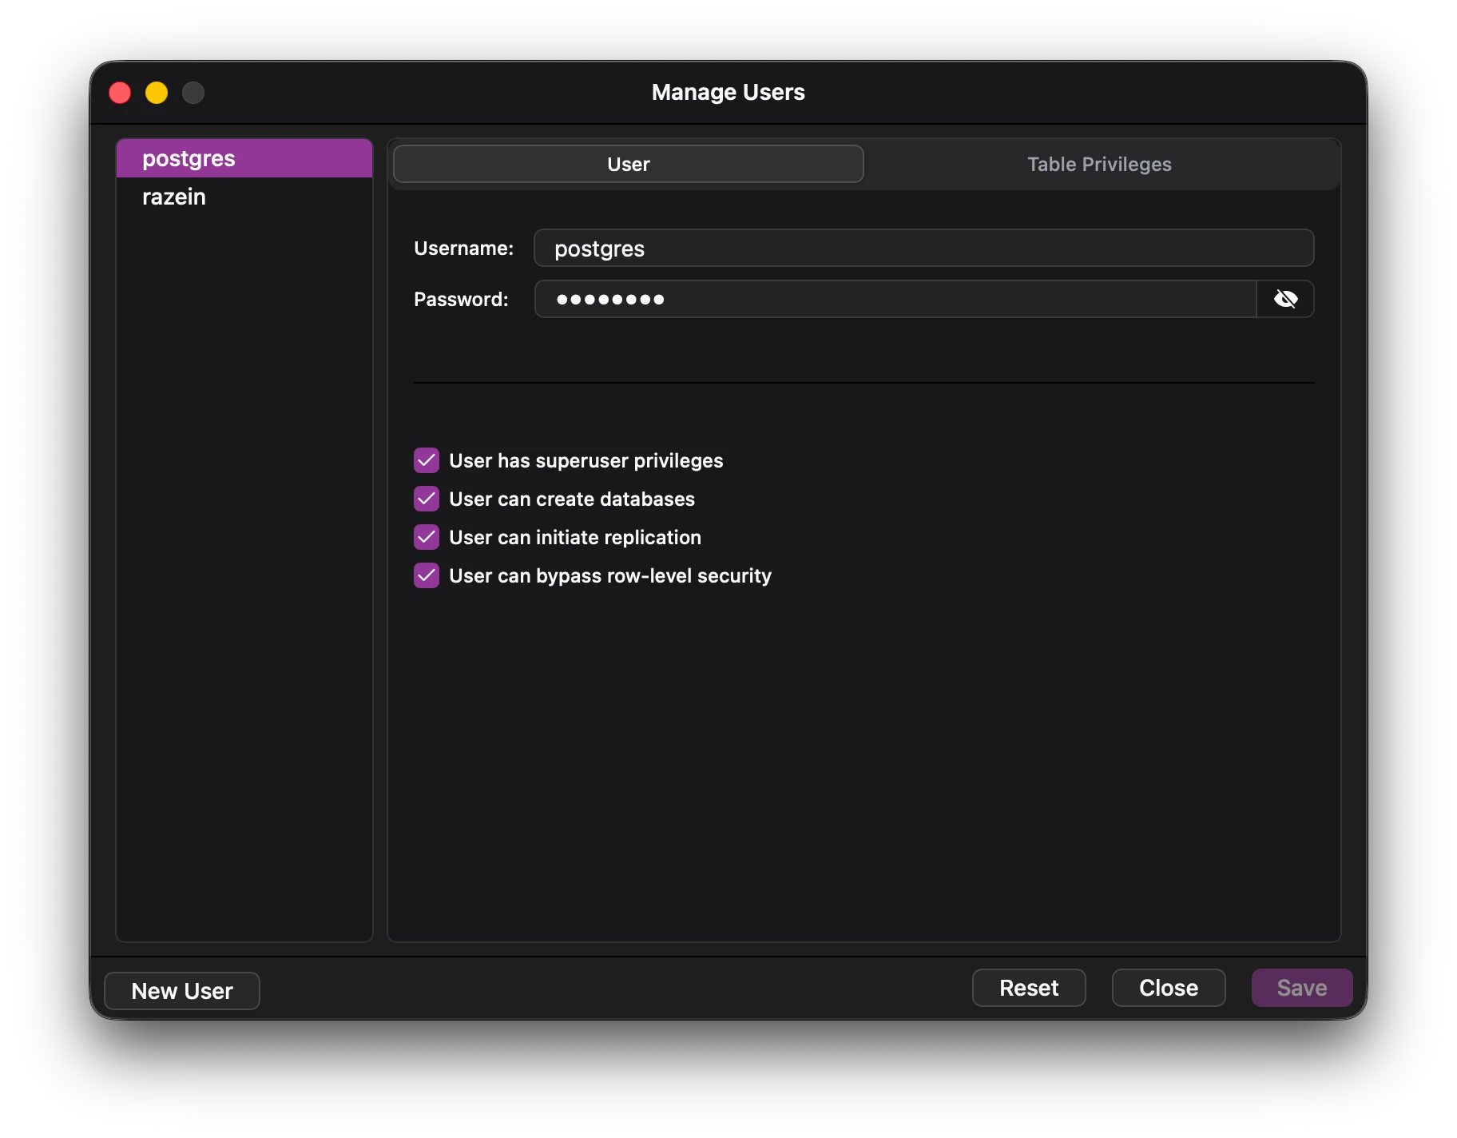Uncheck User has superuser privileges
Image resolution: width=1457 pixels, height=1138 pixels.
427,460
